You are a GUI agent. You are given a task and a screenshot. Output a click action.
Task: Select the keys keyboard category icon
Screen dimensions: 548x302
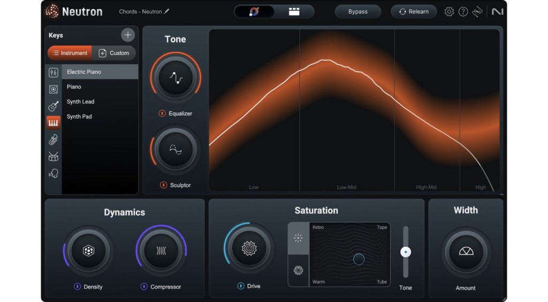pyautogui.click(x=54, y=123)
